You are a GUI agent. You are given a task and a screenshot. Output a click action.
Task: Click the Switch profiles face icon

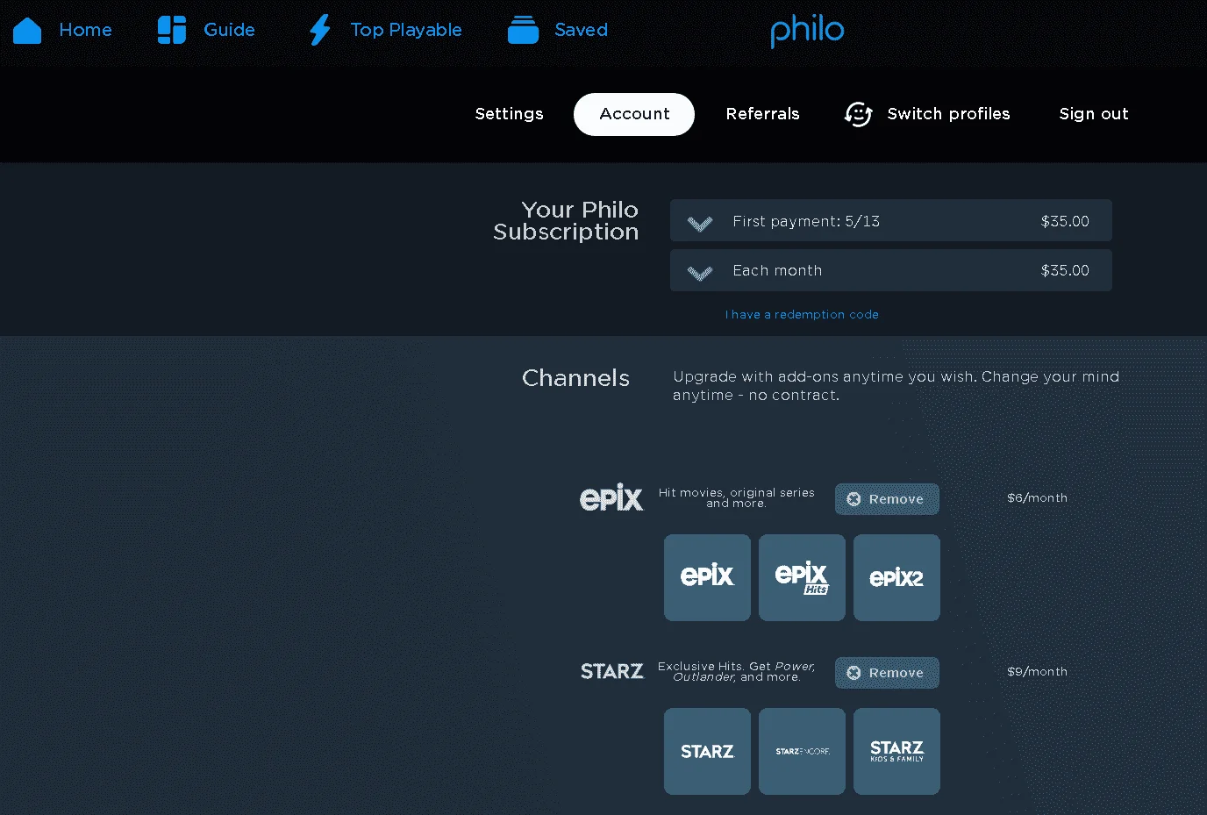(x=858, y=114)
